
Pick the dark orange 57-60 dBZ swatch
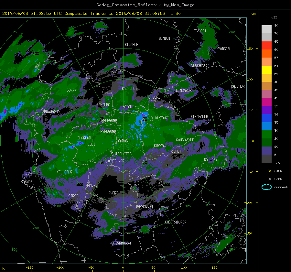click(266, 54)
